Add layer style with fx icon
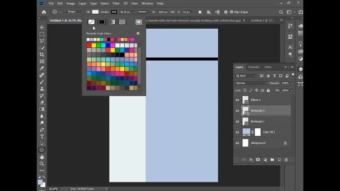 (x=251, y=160)
